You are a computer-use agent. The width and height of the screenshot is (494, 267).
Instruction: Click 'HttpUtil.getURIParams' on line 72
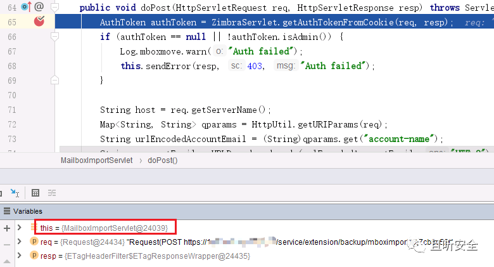[x=305, y=124]
